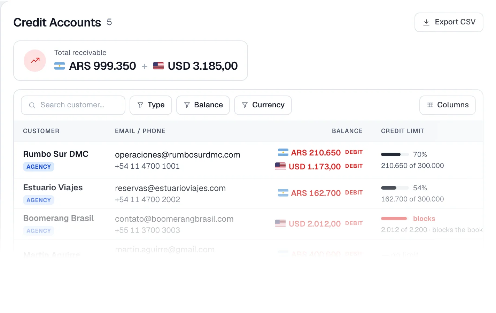Click phone number +54 11 4700 1001
This screenshot has width=496, height=313.
pyautogui.click(x=147, y=166)
